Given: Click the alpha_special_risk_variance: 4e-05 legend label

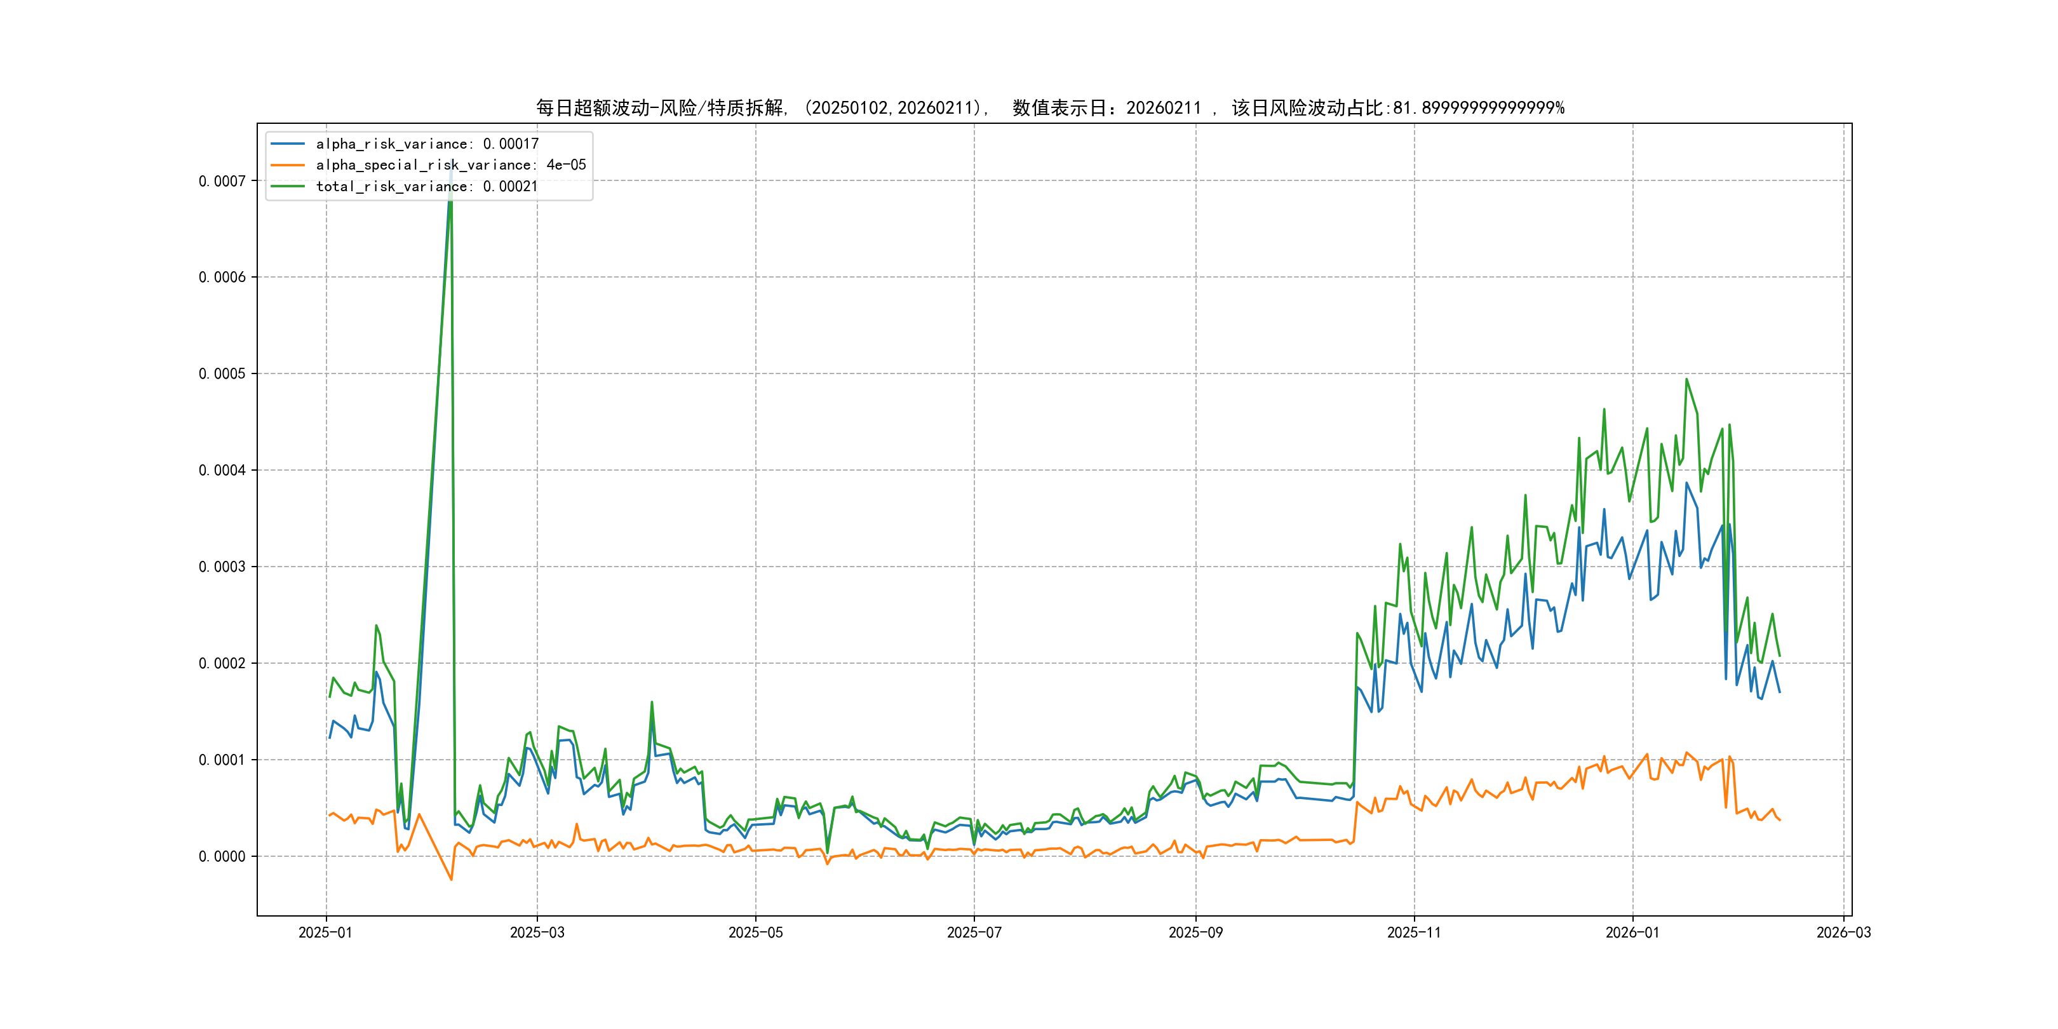Looking at the screenshot, I should 450,165.
